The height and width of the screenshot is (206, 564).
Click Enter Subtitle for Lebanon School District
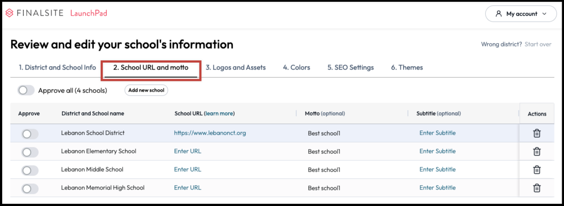click(438, 133)
